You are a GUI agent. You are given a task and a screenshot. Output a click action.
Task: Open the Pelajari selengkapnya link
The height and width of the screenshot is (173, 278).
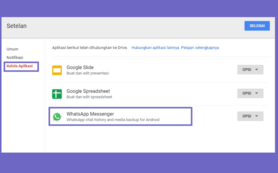[200, 48]
